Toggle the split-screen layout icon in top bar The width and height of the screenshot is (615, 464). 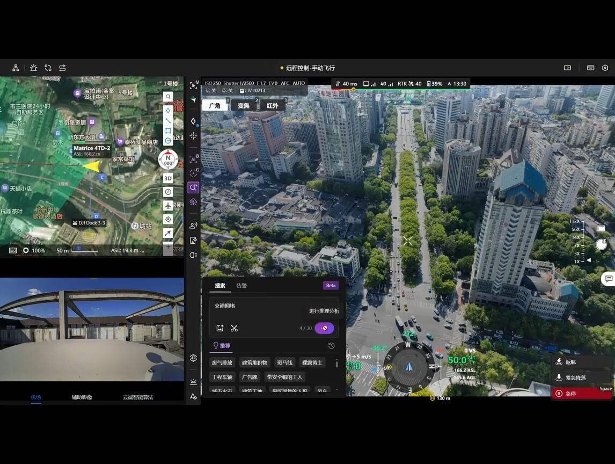coord(567,68)
